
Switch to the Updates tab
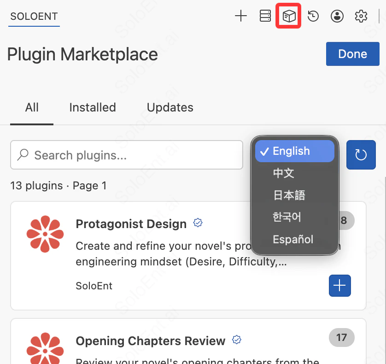click(x=170, y=107)
